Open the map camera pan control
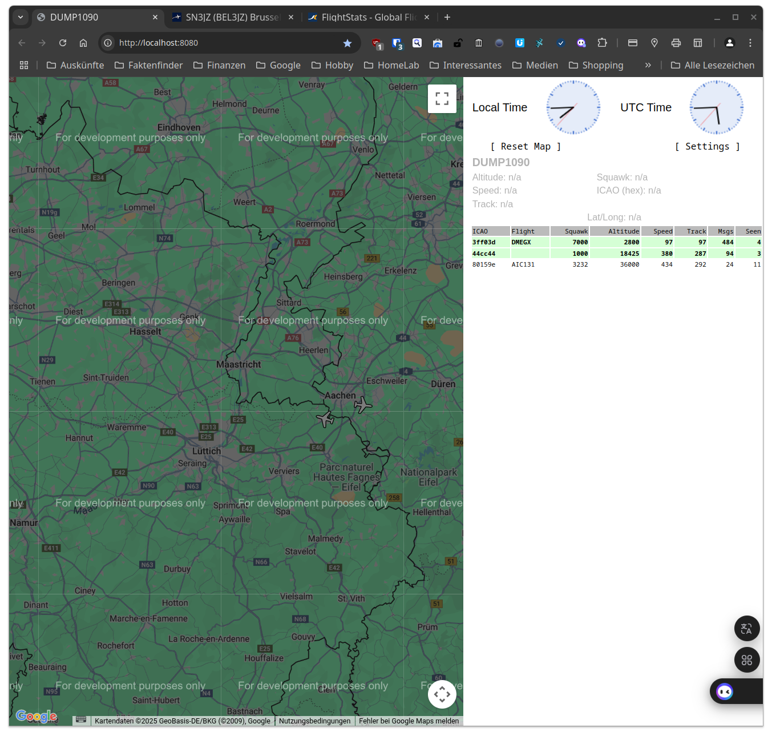 [x=442, y=694]
